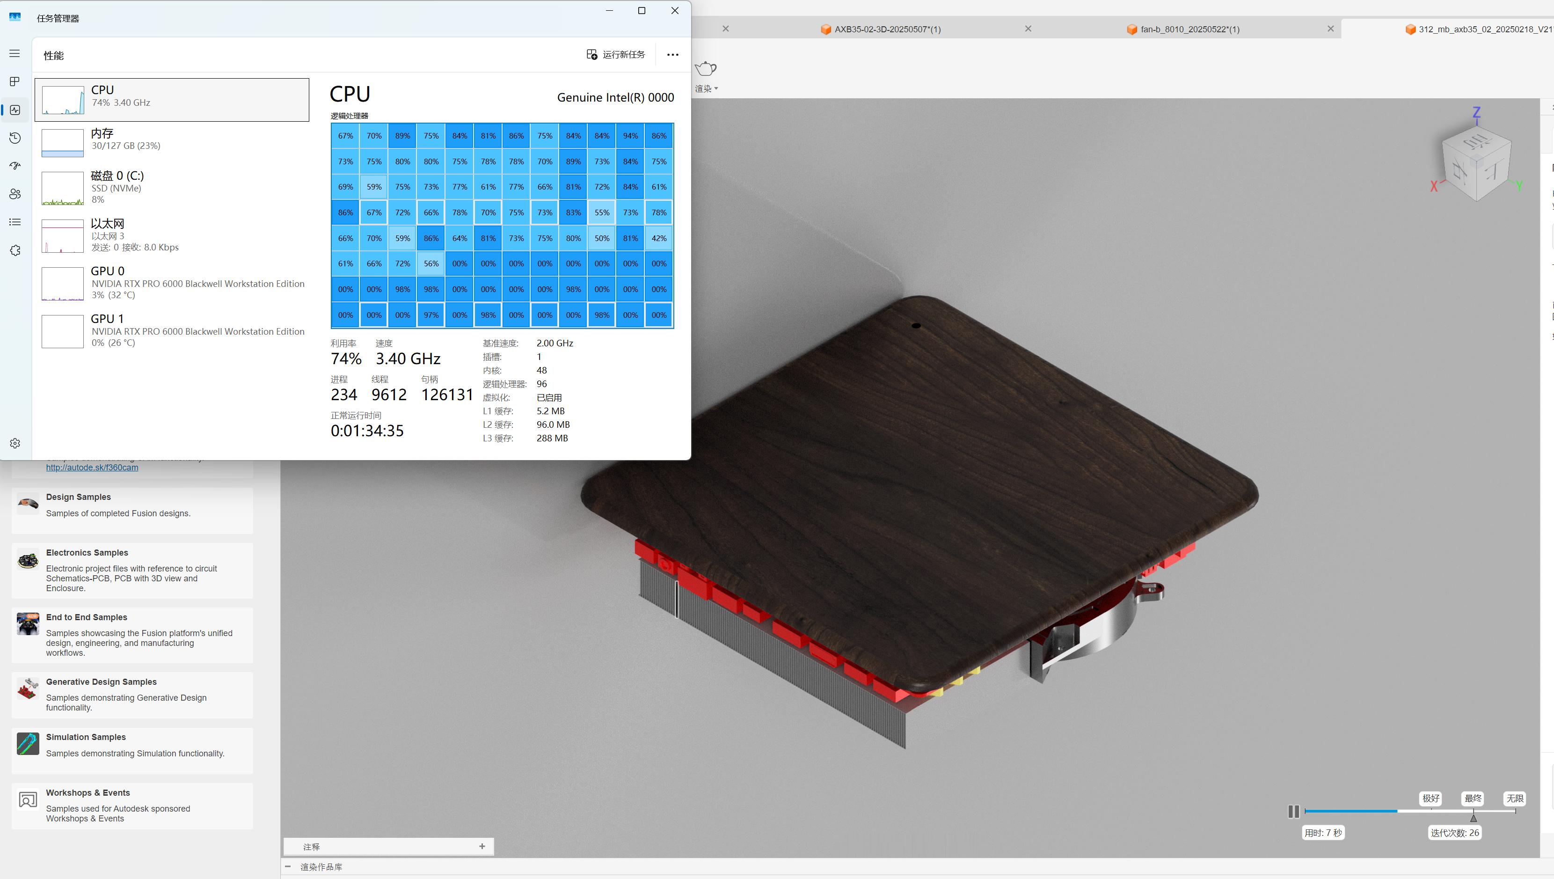1554x879 pixels.
Task: Open Details list icon in Task Manager sidebar
Action: click(15, 222)
